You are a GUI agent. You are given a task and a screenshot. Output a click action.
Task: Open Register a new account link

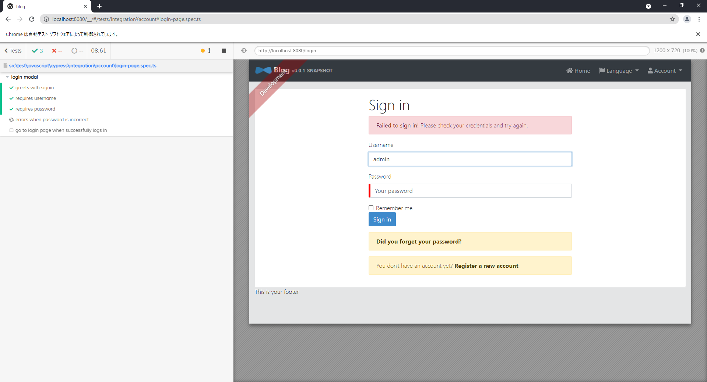pos(486,266)
